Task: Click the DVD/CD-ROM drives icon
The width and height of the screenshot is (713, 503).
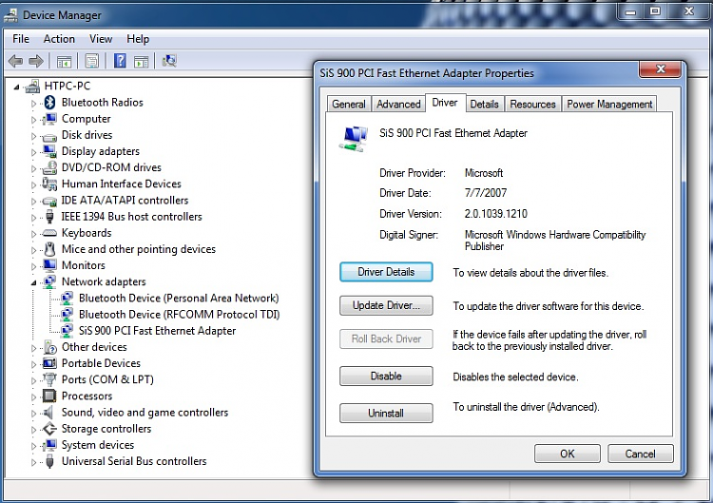Action: pyautogui.click(x=49, y=167)
